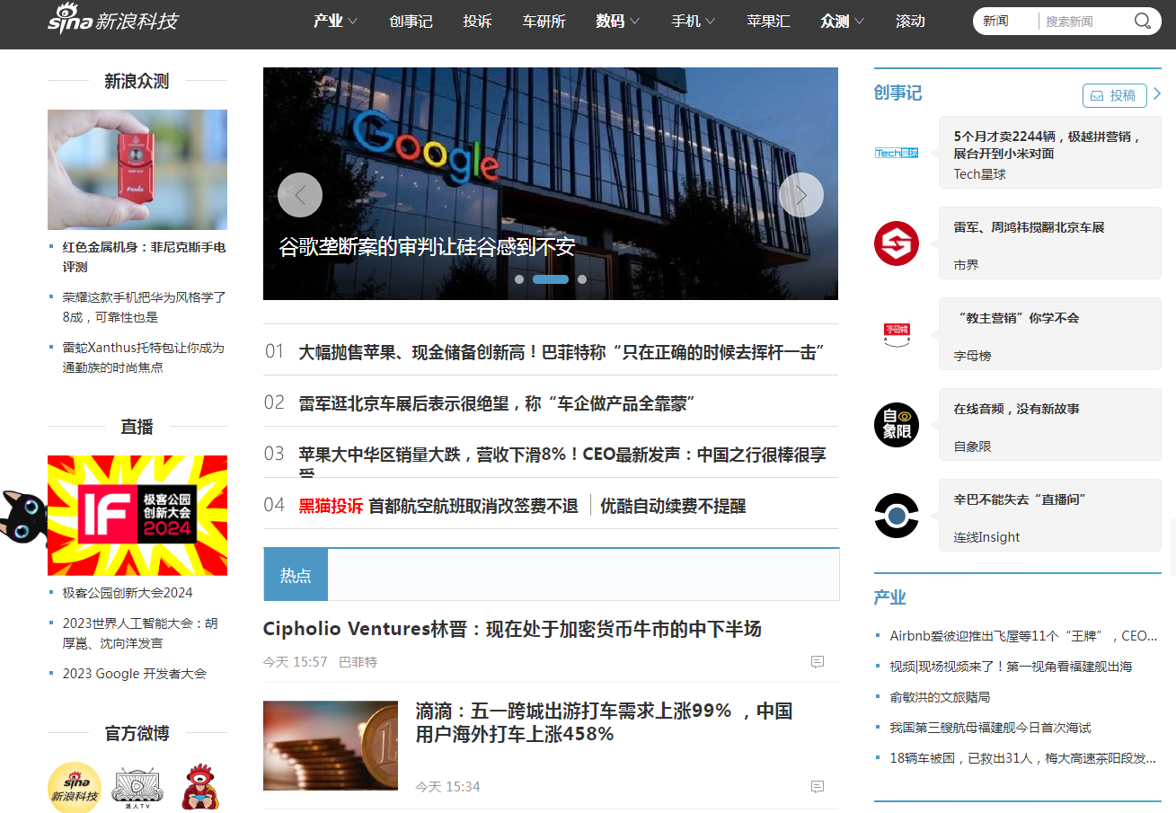
Task: Click the 搜索新闻 search input
Action: tap(1084, 21)
